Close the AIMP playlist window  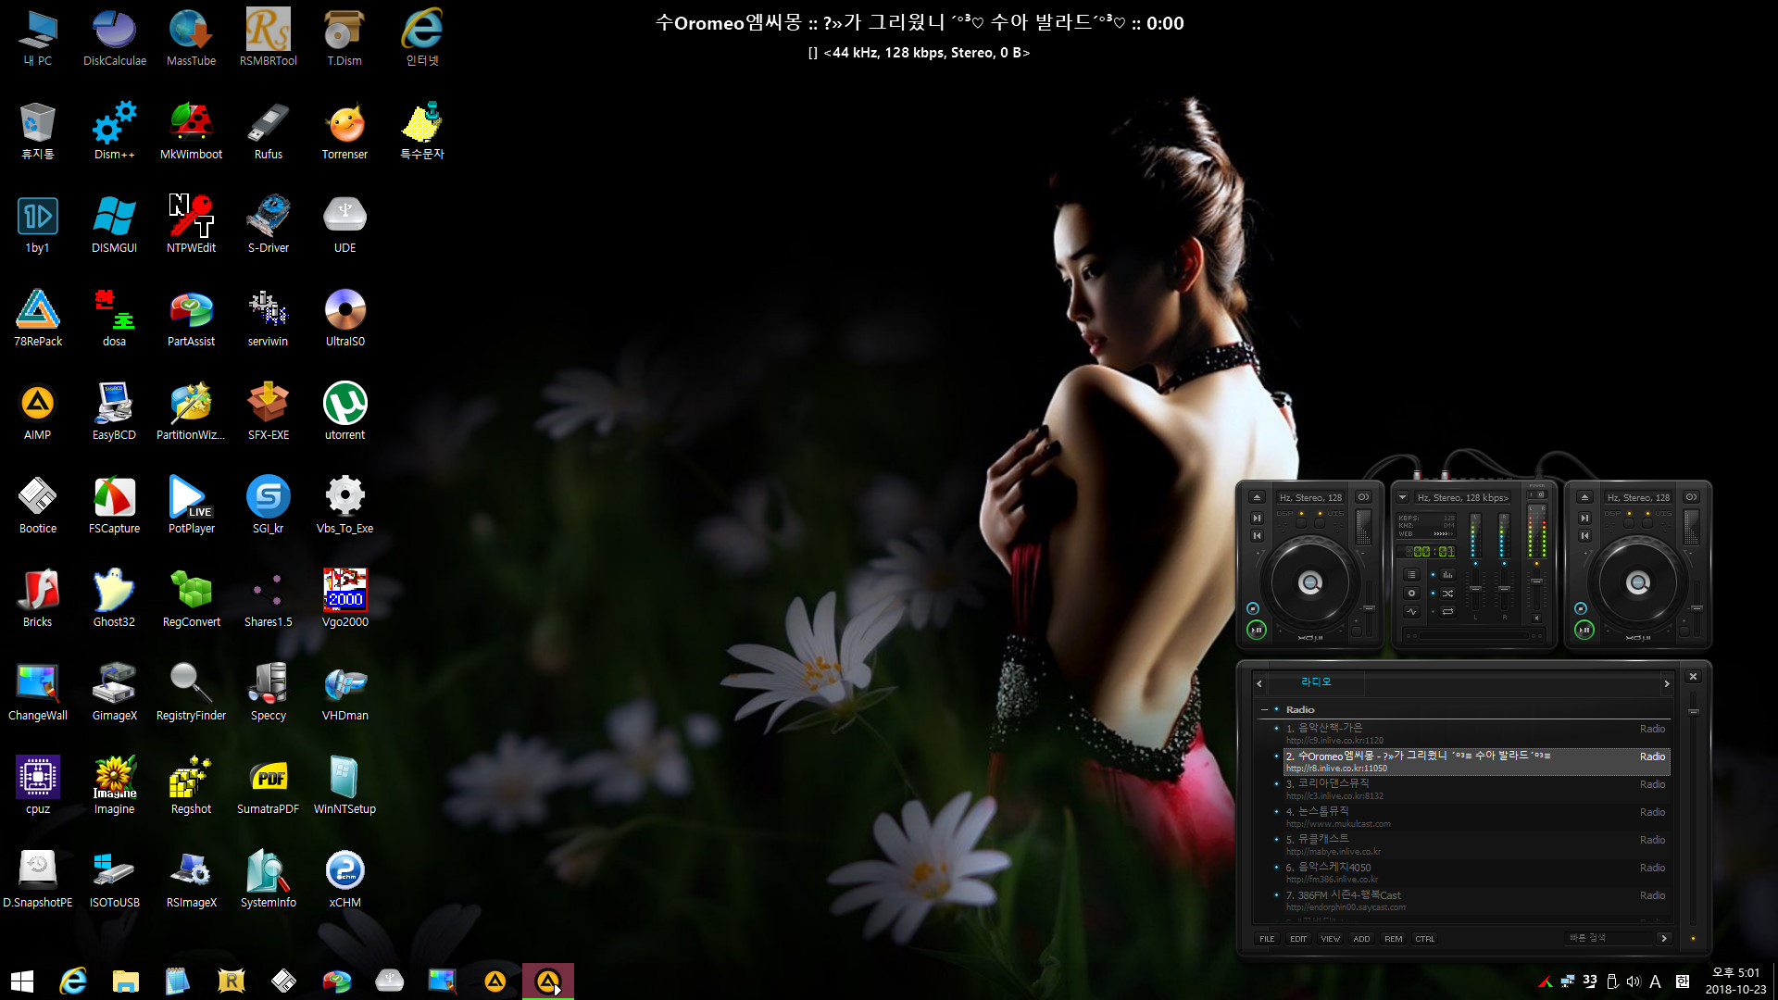pos(1693,677)
